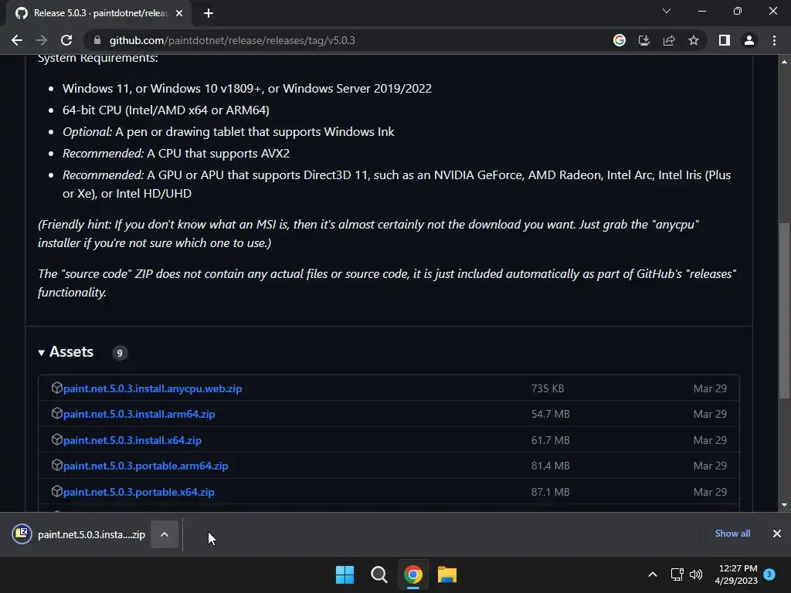791x593 pixels.
Task: Close the Release 5.0.3 tab
Action: click(179, 13)
